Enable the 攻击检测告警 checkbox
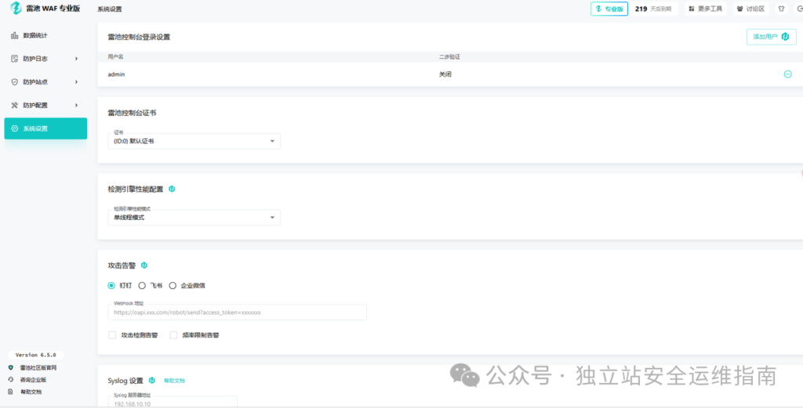The image size is (803, 408). click(x=112, y=335)
